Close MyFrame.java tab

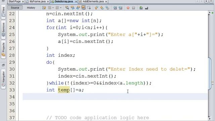point(48,2)
